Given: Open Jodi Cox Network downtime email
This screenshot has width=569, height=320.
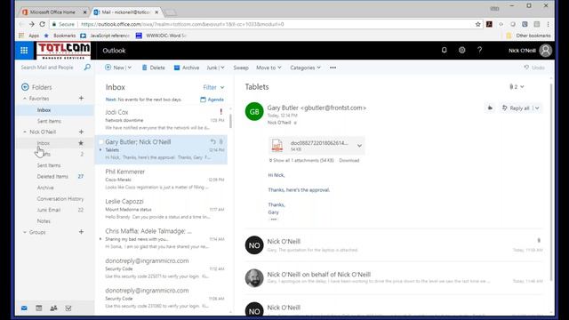Looking at the screenshot, I should click(x=161, y=120).
